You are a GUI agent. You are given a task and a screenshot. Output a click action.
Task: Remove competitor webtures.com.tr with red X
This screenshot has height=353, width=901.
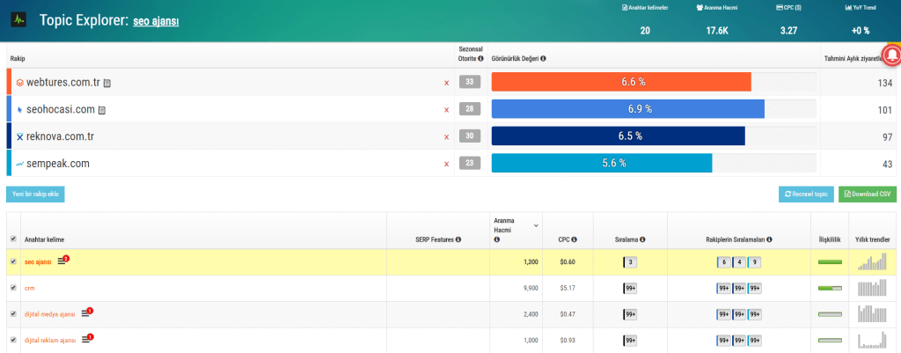pos(446,83)
